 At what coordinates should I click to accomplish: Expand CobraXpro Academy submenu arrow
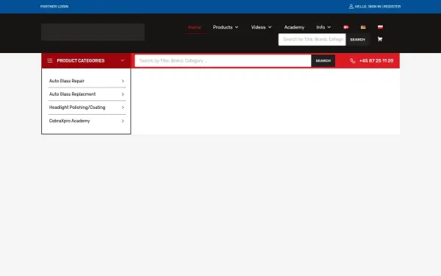pyautogui.click(x=123, y=121)
